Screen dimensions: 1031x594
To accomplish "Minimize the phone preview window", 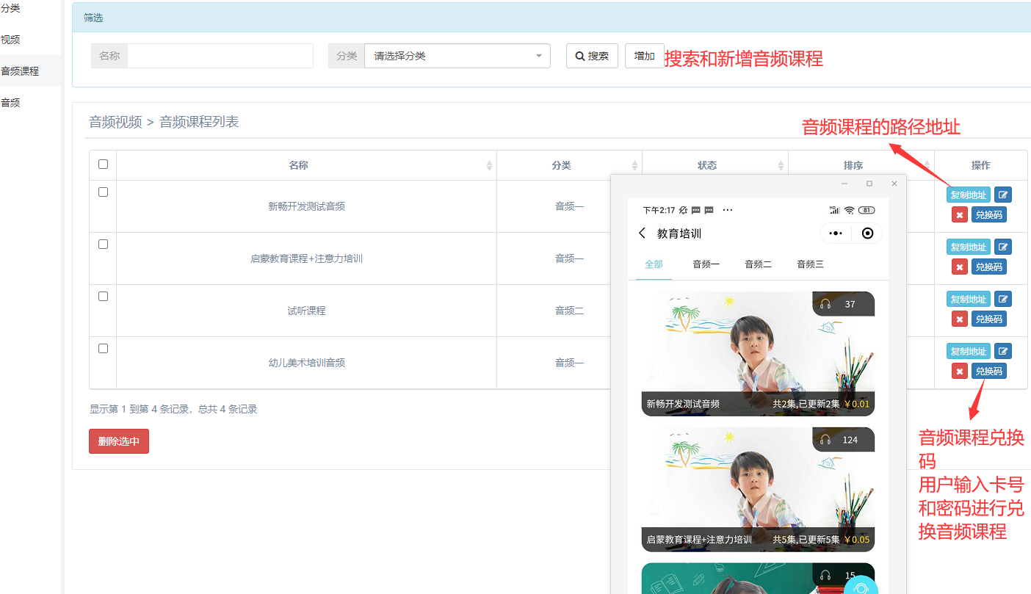I will 844,184.
